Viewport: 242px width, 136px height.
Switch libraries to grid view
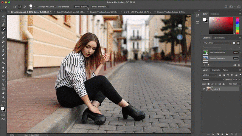[x=234, y=43]
